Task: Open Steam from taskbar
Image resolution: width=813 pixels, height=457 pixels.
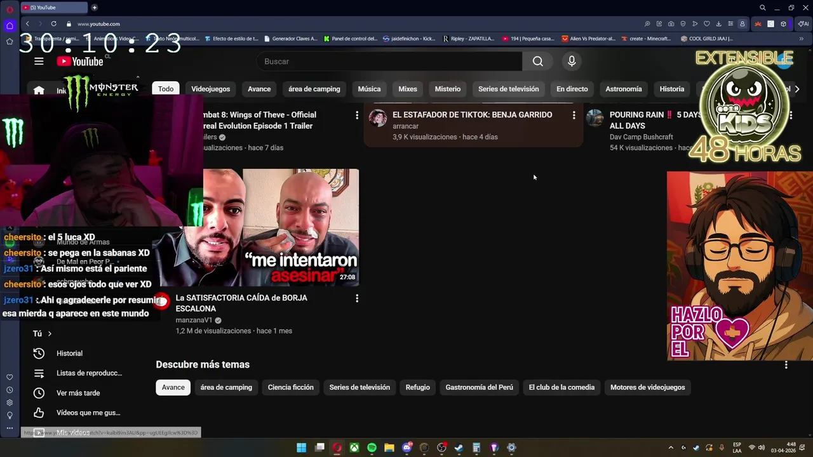Action: (x=459, y=448)
